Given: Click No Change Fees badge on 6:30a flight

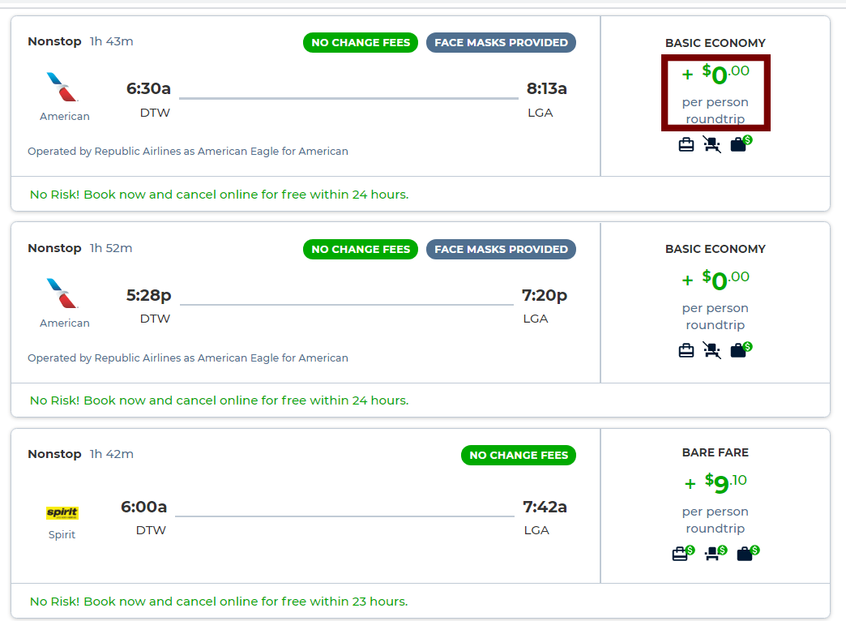Looking at the screenshot, I should click(x=361, y=43).
